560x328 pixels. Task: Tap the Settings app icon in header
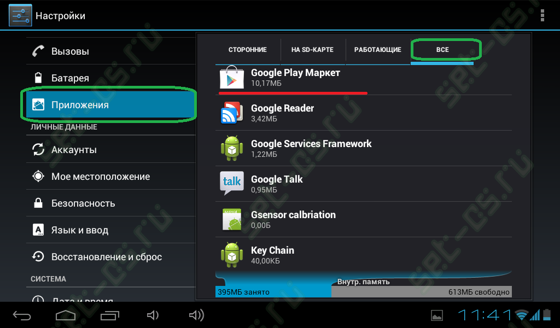pyautogui.click(x=20, y=15)
